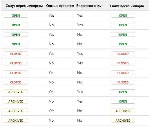Click 'No' csv cell in last ARCHIVED row
Image resolution: width=149 pixels, height=126 pixels.
80,120
